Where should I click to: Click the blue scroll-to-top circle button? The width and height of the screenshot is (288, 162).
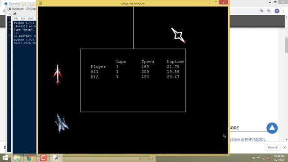[272, 128]
